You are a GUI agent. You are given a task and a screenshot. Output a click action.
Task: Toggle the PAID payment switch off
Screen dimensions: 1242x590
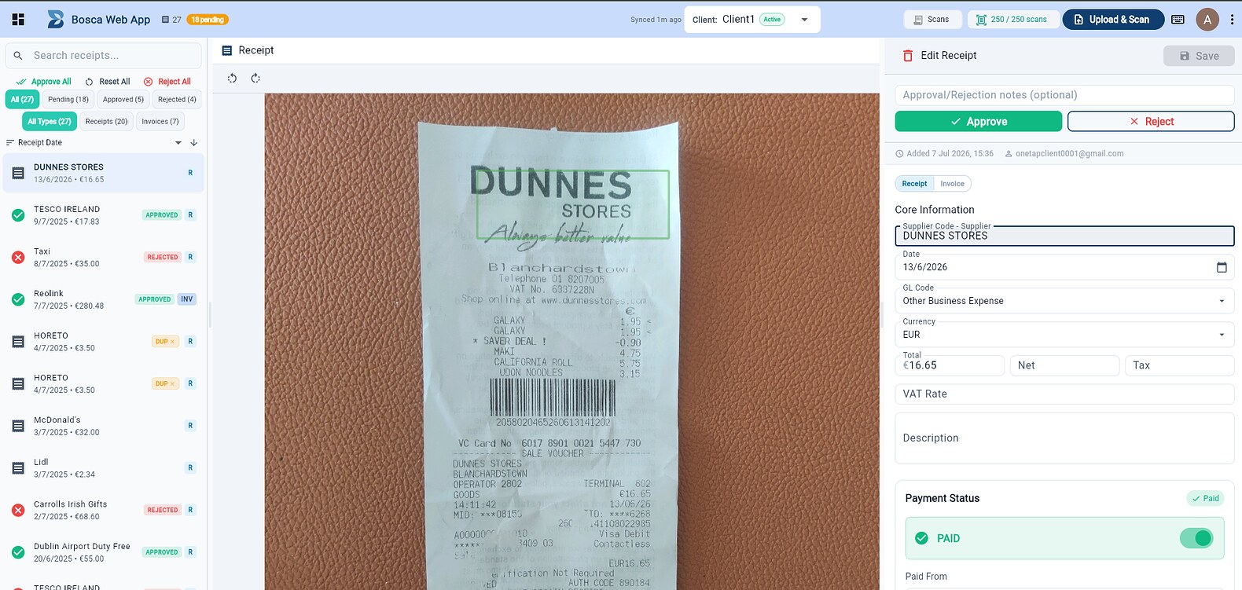(x=1196, y=538)
